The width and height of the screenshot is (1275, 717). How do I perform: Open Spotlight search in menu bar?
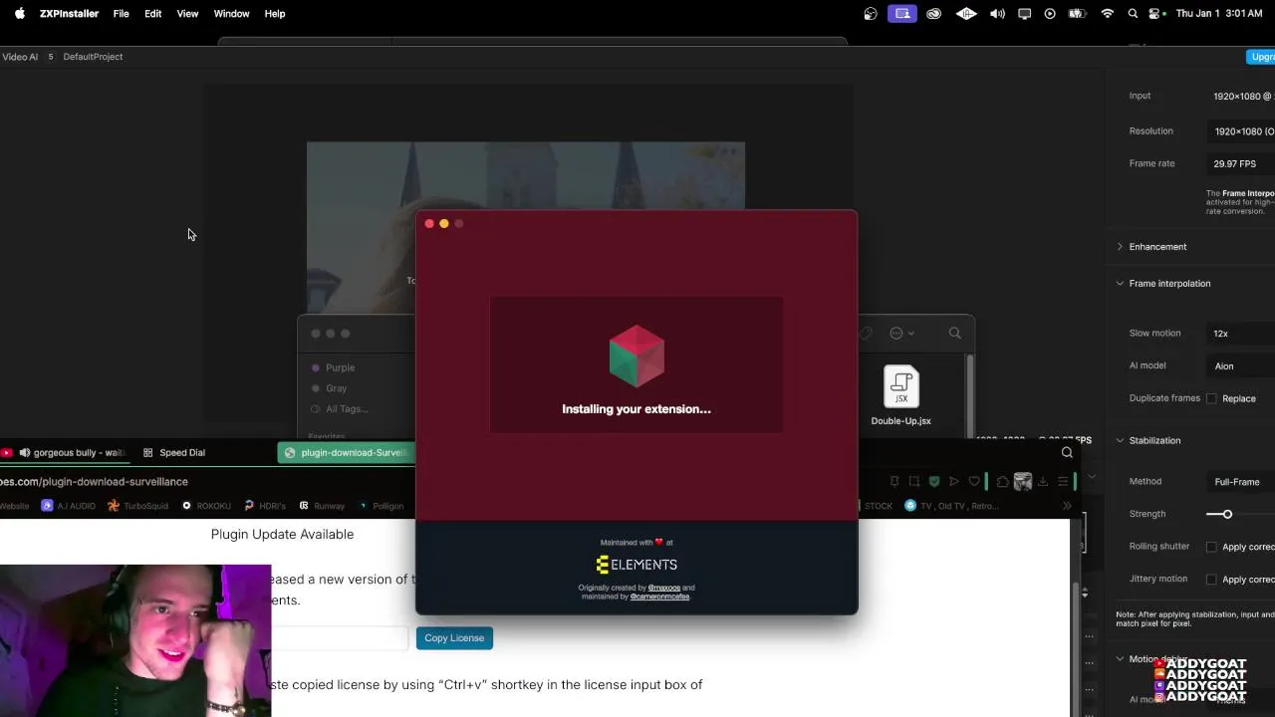pos(1133,14)
